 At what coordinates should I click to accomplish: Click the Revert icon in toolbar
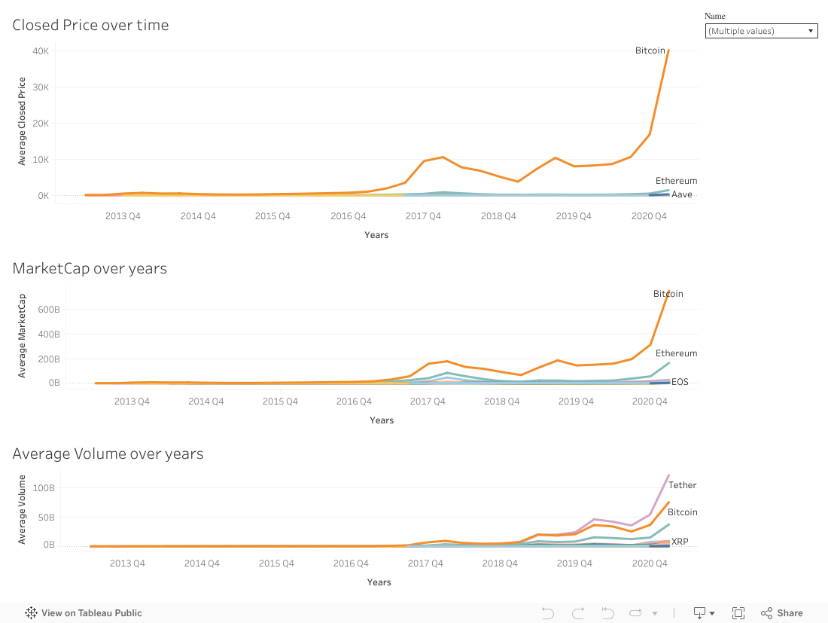[607, 613]
